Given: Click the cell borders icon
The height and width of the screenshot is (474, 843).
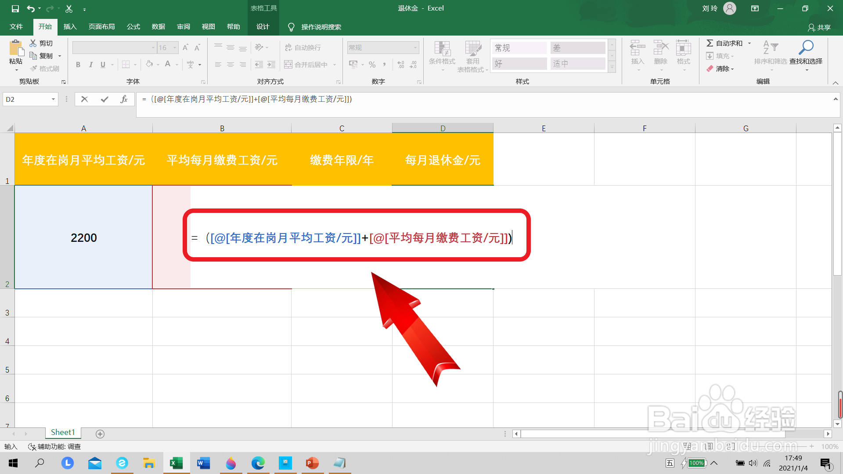Looking at the screenshot, I should click(126, 65).
